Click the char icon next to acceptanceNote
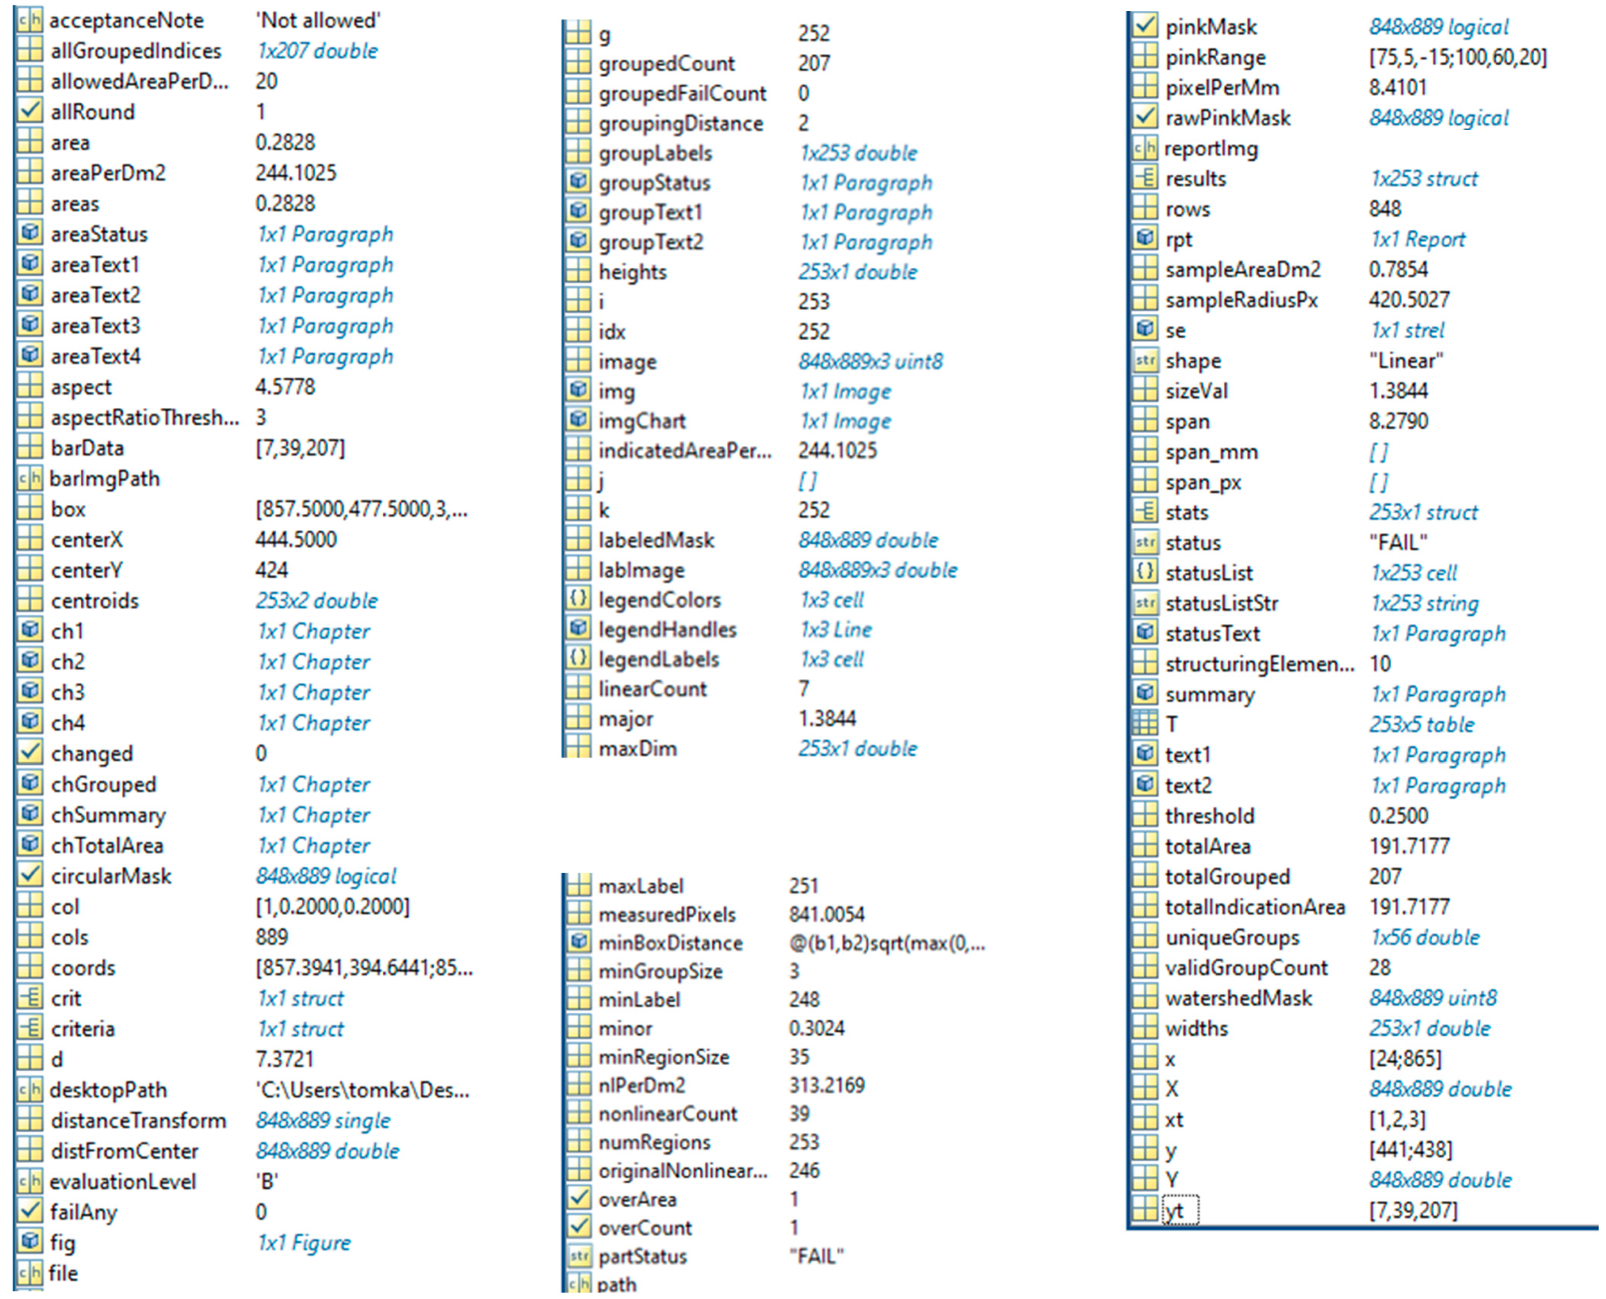 [x=30, y=20]
